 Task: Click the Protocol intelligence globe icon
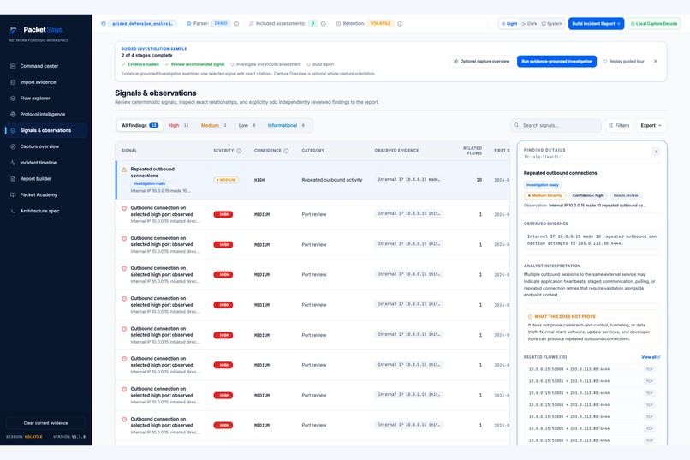pos(13,115)
